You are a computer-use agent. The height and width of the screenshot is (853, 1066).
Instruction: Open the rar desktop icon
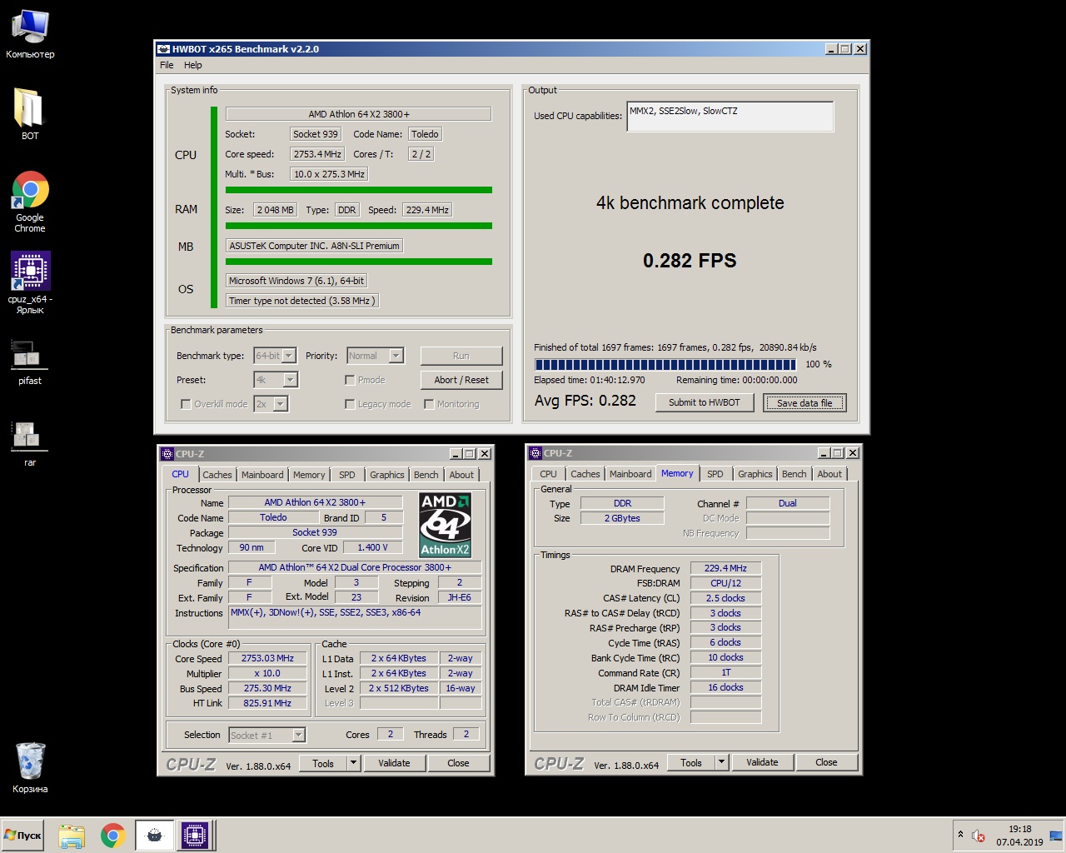click(30, 443)
